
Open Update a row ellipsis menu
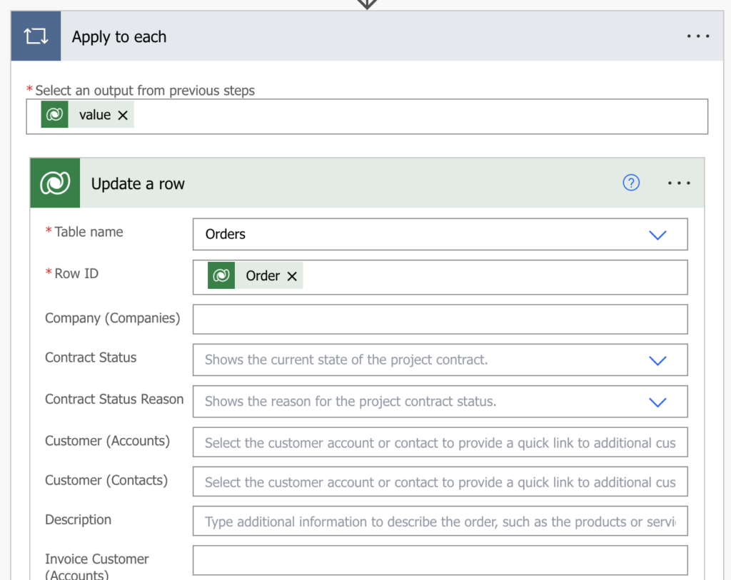pos(679,183)
